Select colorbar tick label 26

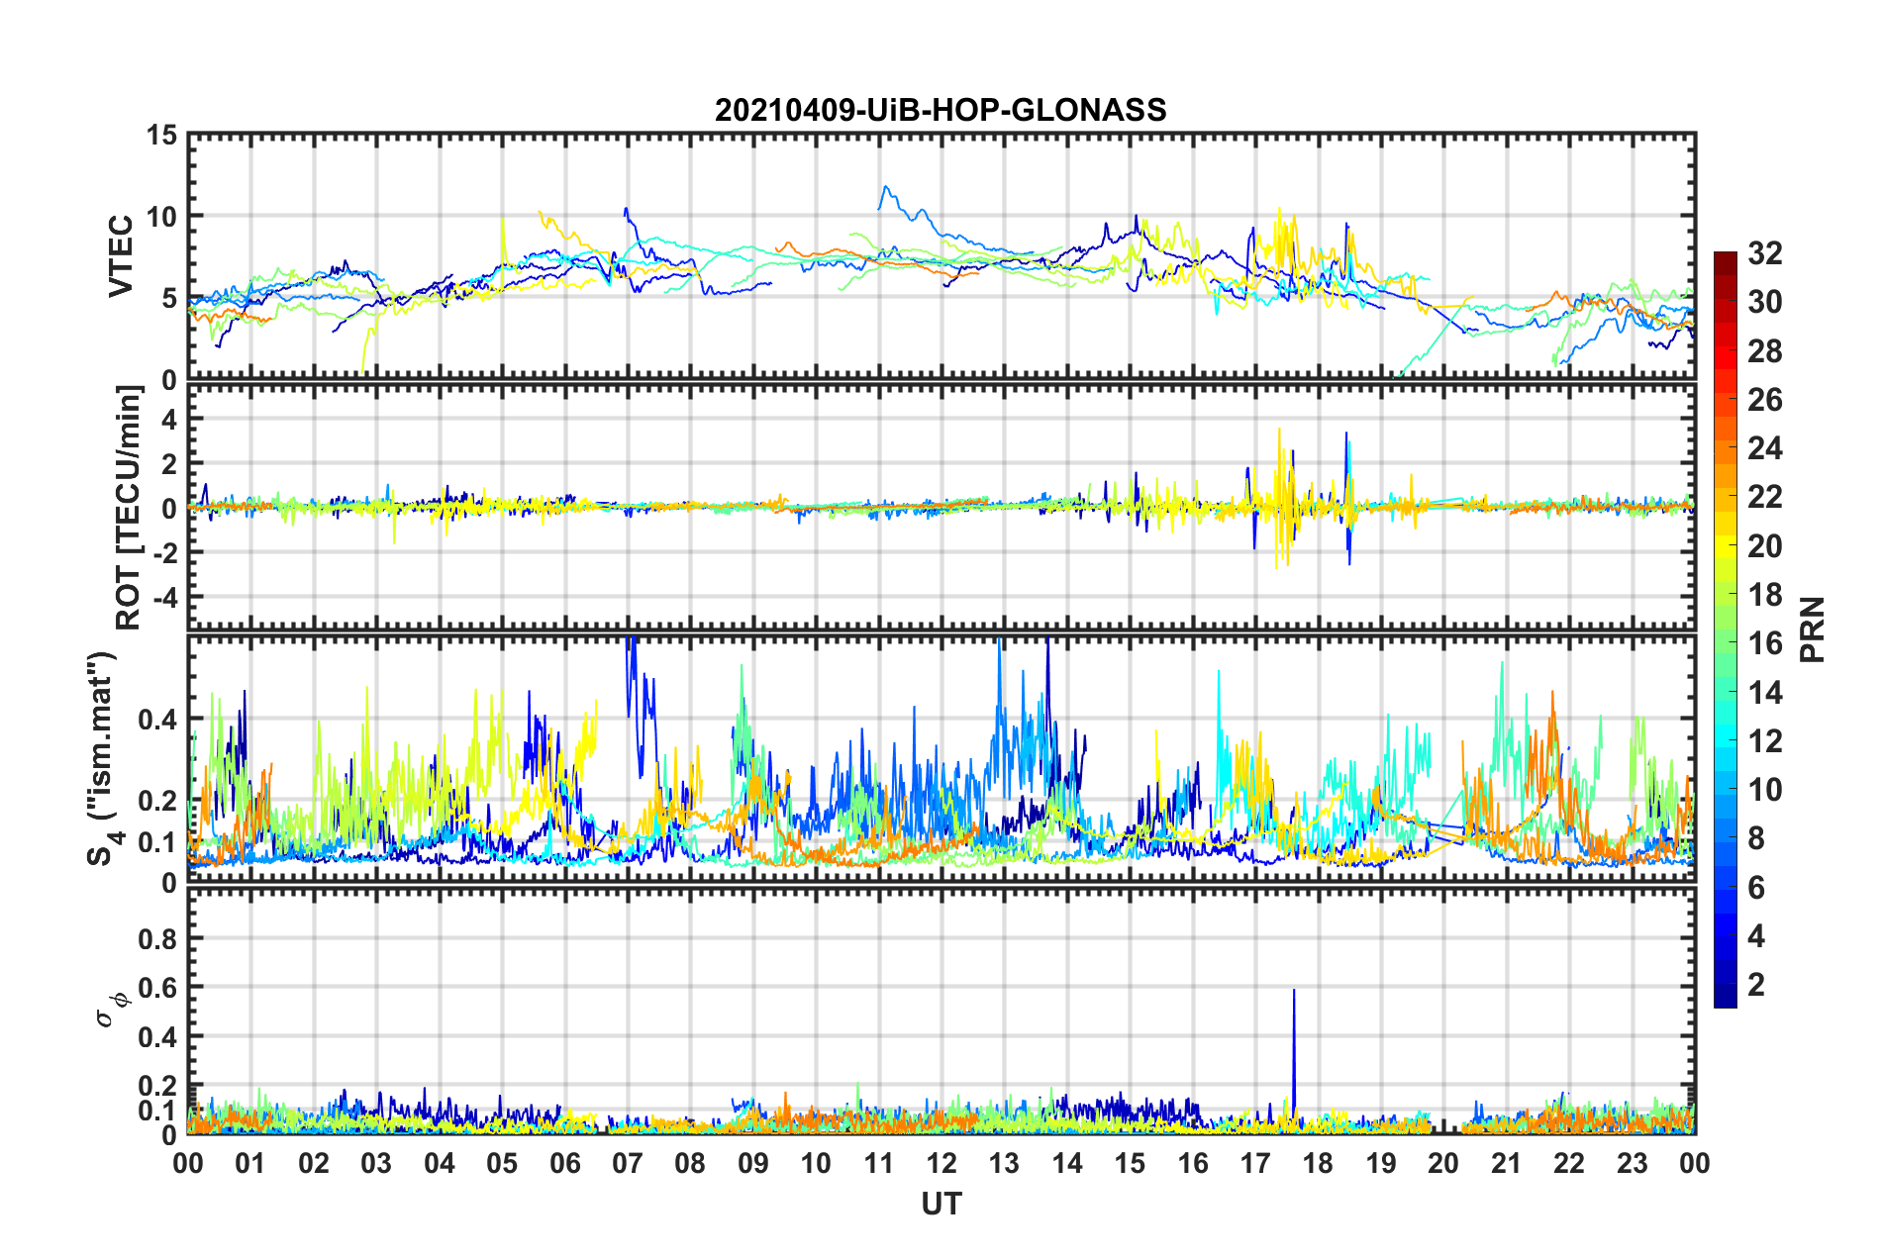tap(1764, 400)
